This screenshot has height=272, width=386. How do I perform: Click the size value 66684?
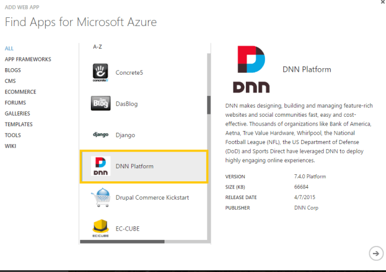(x=301, y=187)
